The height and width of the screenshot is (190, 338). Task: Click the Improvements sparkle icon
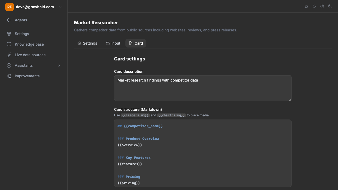9,76
